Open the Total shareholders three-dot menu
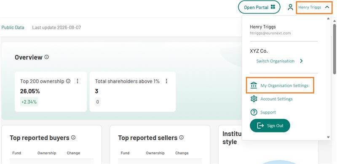The width and height of the screenshot is (337, 164). pos(166,81)
